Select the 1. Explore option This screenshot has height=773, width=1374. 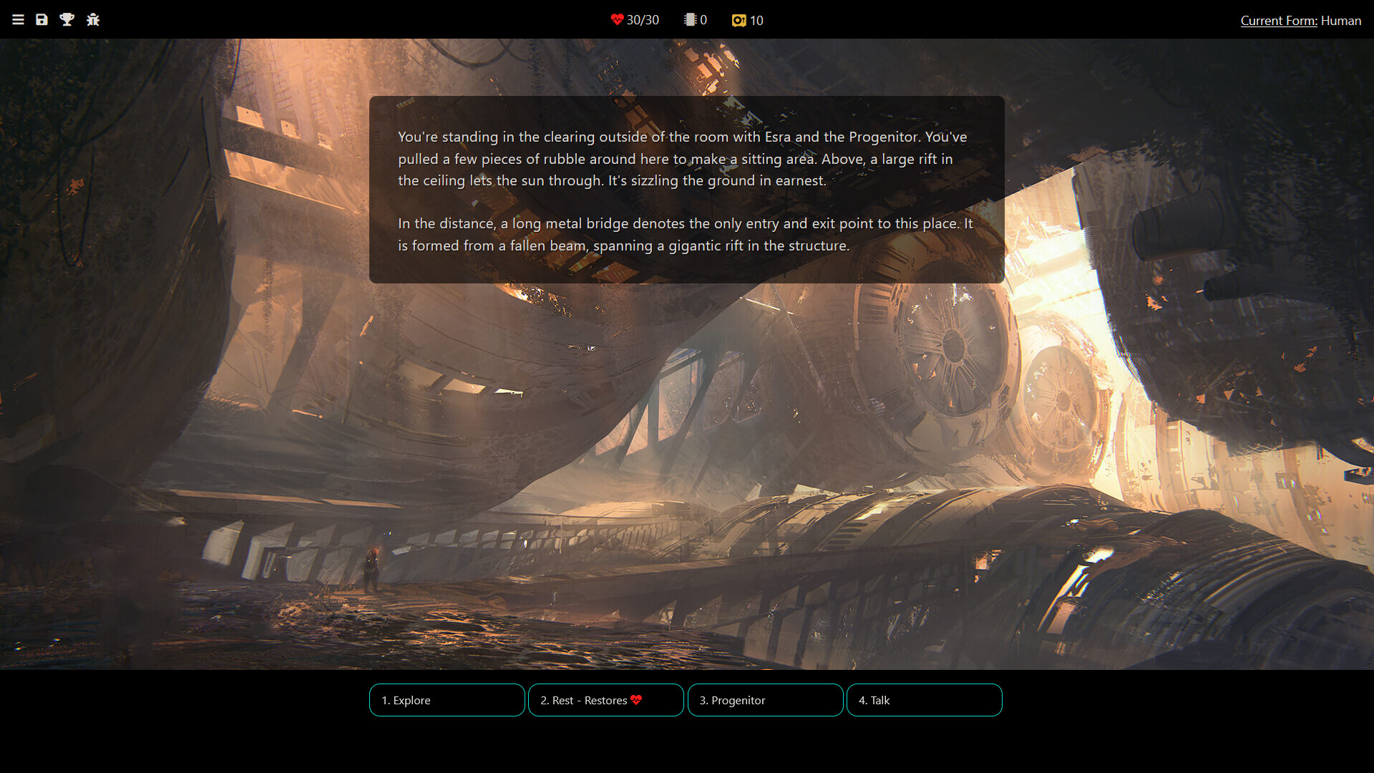(447, 700)
